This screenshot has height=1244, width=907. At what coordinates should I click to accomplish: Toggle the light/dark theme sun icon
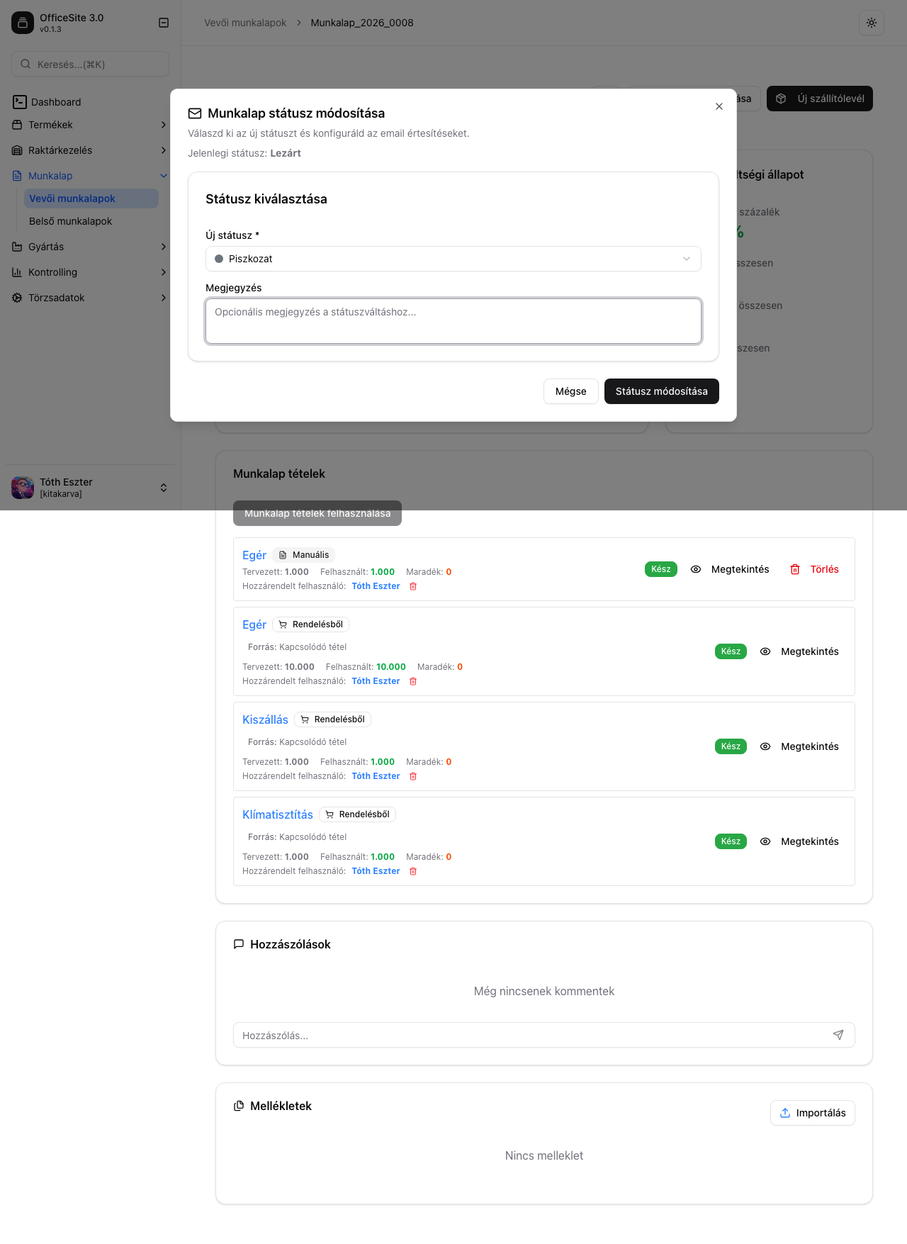(872, 23)
